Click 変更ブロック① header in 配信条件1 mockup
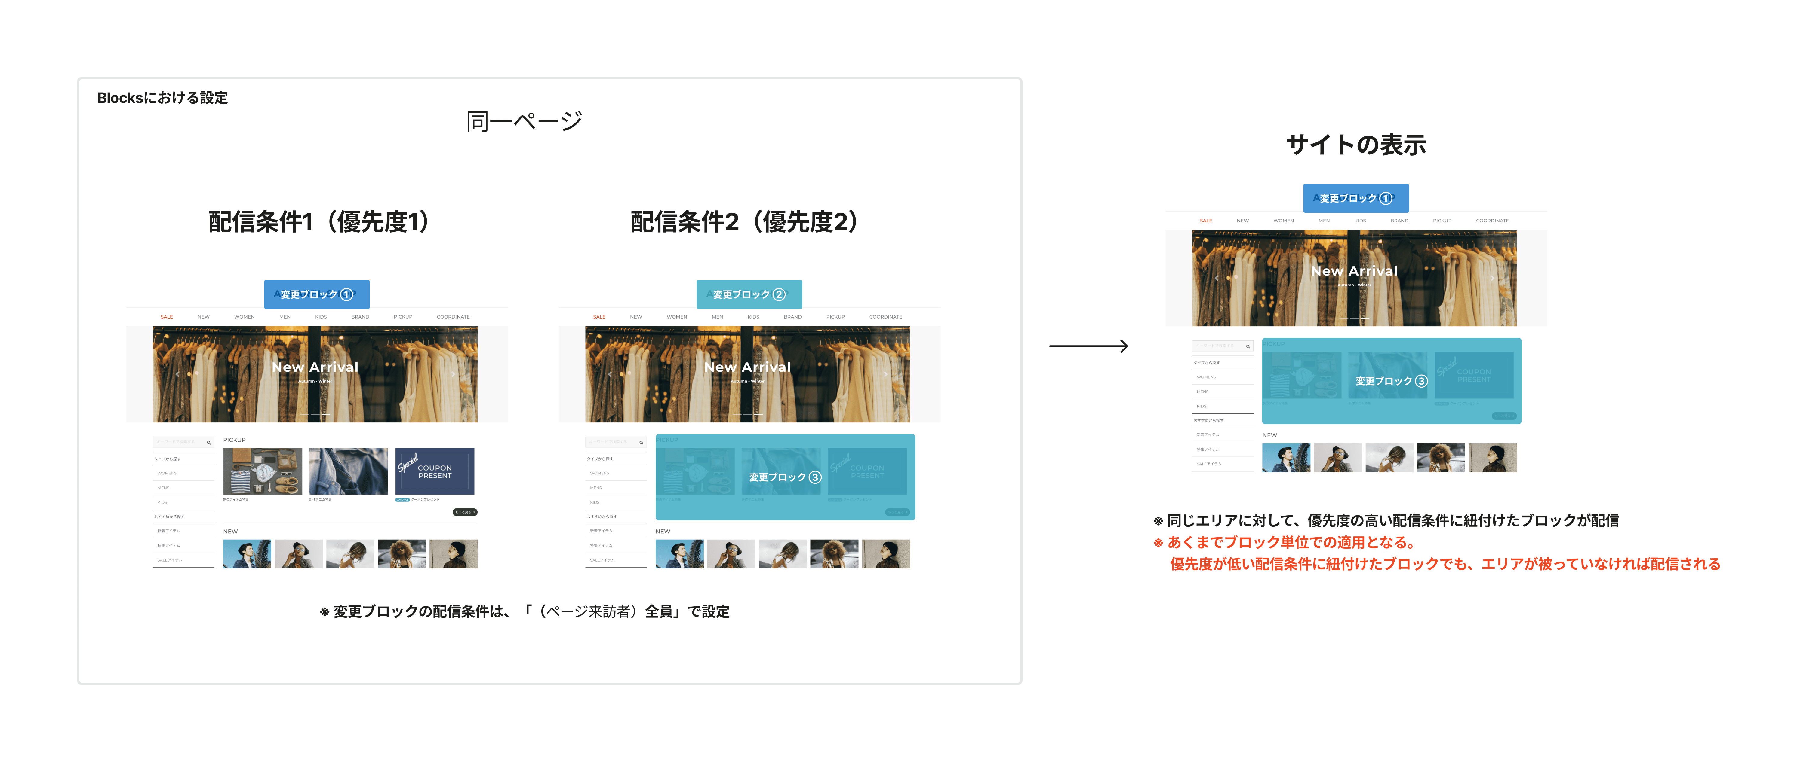The height and width of the screenshot is (762, 1797). [317, 294]
